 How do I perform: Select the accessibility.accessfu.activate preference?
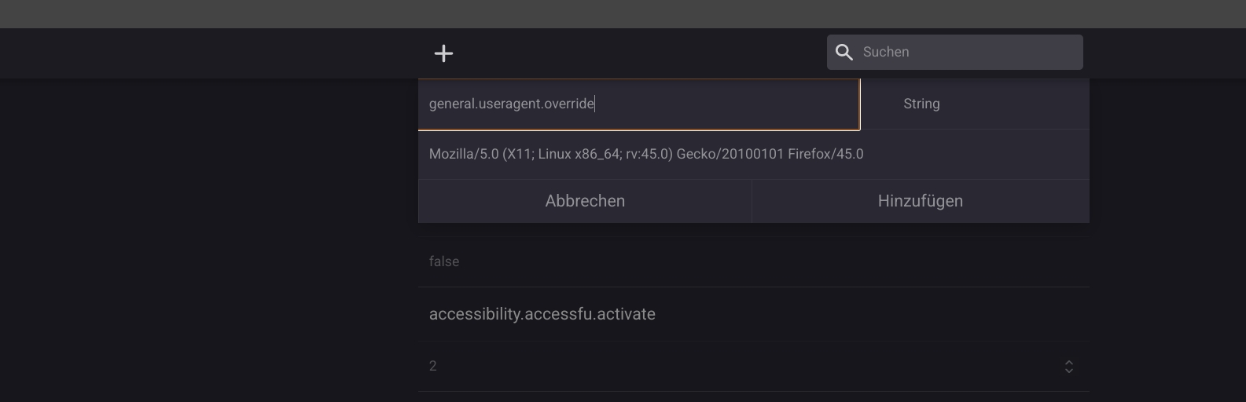pos(542,314)
